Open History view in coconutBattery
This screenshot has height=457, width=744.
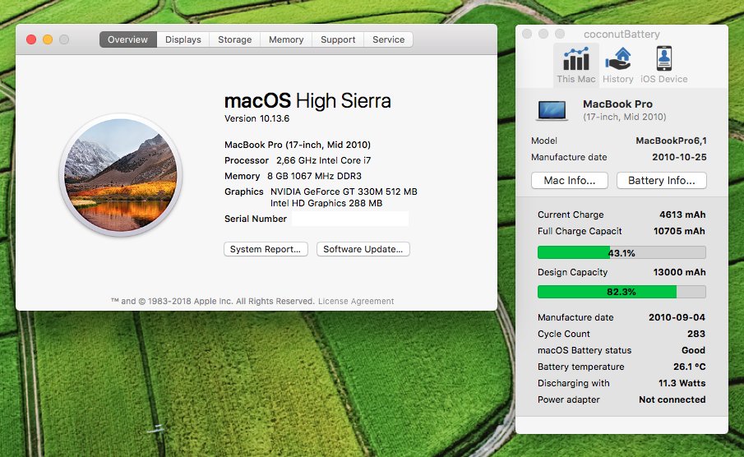pos(617,65)
